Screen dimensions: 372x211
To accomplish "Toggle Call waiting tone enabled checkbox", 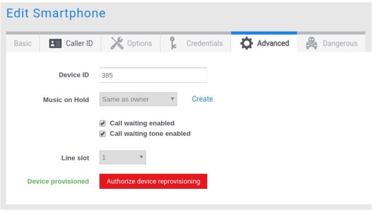I will click(x=103, y=134).
